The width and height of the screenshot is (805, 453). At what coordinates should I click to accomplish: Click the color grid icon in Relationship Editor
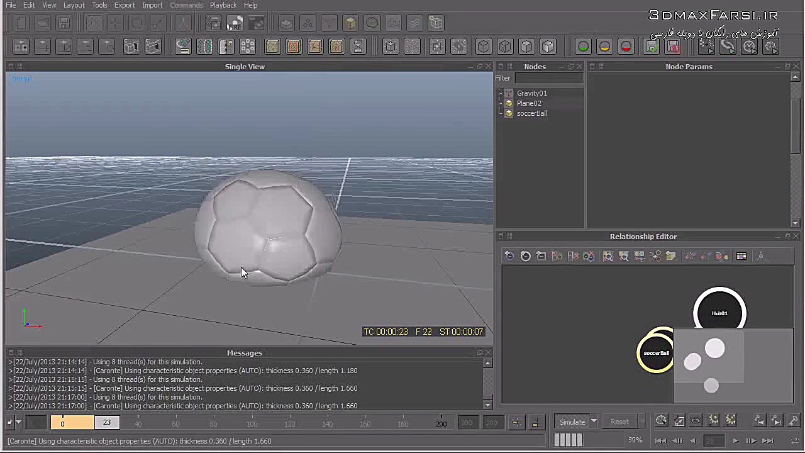coord(741,256)
